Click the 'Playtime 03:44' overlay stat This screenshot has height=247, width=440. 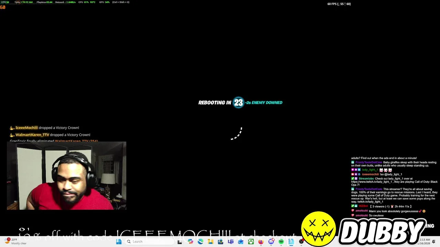(x=44, y=2)
